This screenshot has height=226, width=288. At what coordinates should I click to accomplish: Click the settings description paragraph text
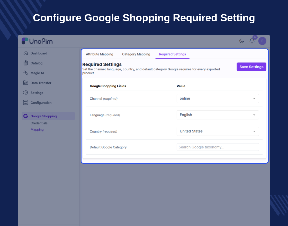pyautogui.click(x=151, y=71)
